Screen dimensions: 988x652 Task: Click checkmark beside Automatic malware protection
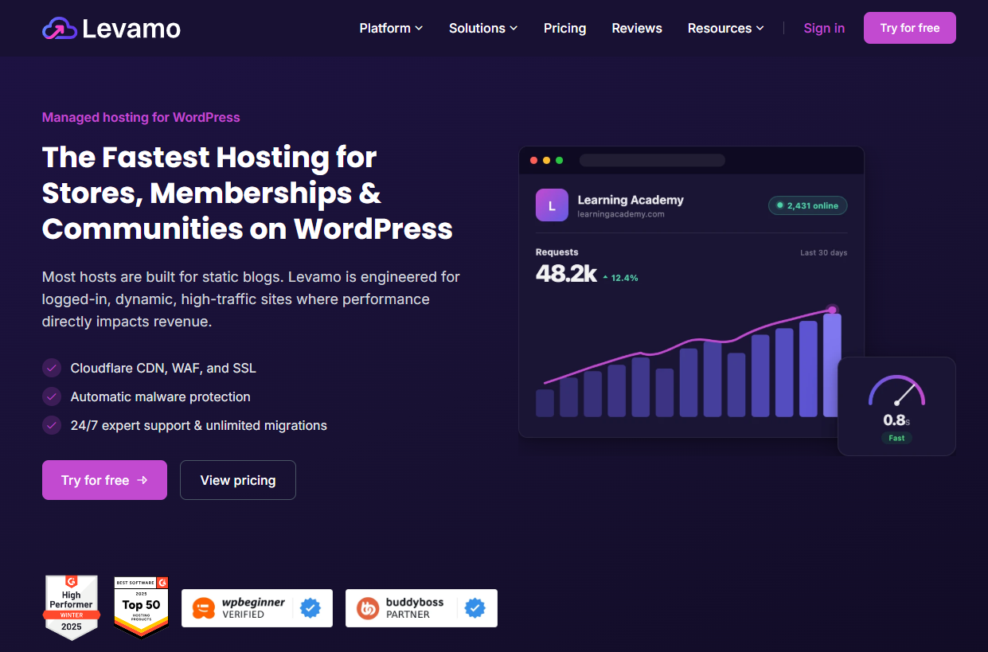[52, 396]
